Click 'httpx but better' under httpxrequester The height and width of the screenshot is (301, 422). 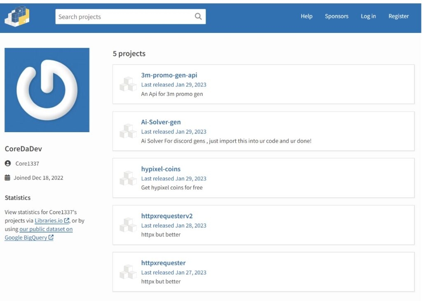click(x=161, y=281)
